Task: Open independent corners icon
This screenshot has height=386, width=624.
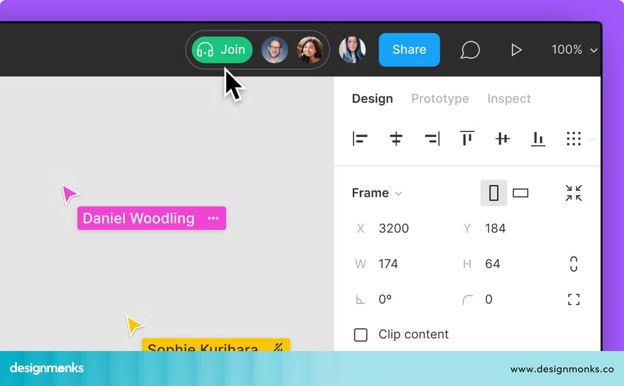Action: click(x=573, y=299)
